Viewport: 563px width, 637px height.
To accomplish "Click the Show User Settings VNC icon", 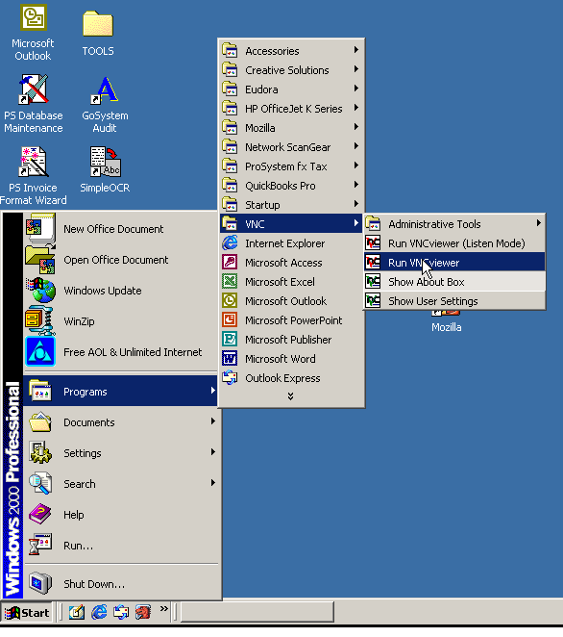I will pos(373,300).
